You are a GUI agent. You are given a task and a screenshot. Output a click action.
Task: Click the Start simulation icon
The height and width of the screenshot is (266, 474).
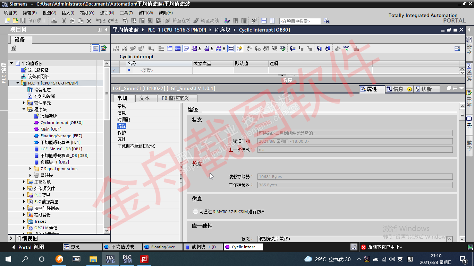point(150,21)
